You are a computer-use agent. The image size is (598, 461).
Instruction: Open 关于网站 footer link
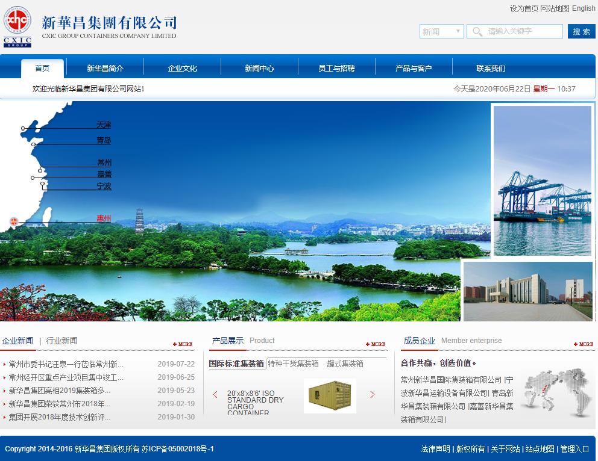tap(505, 449)
